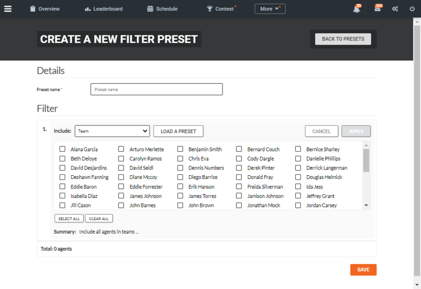Viewport: 421px width, 289px height.
Task: Check the Danielle Phillips checkbox
Action: (298, 158)
